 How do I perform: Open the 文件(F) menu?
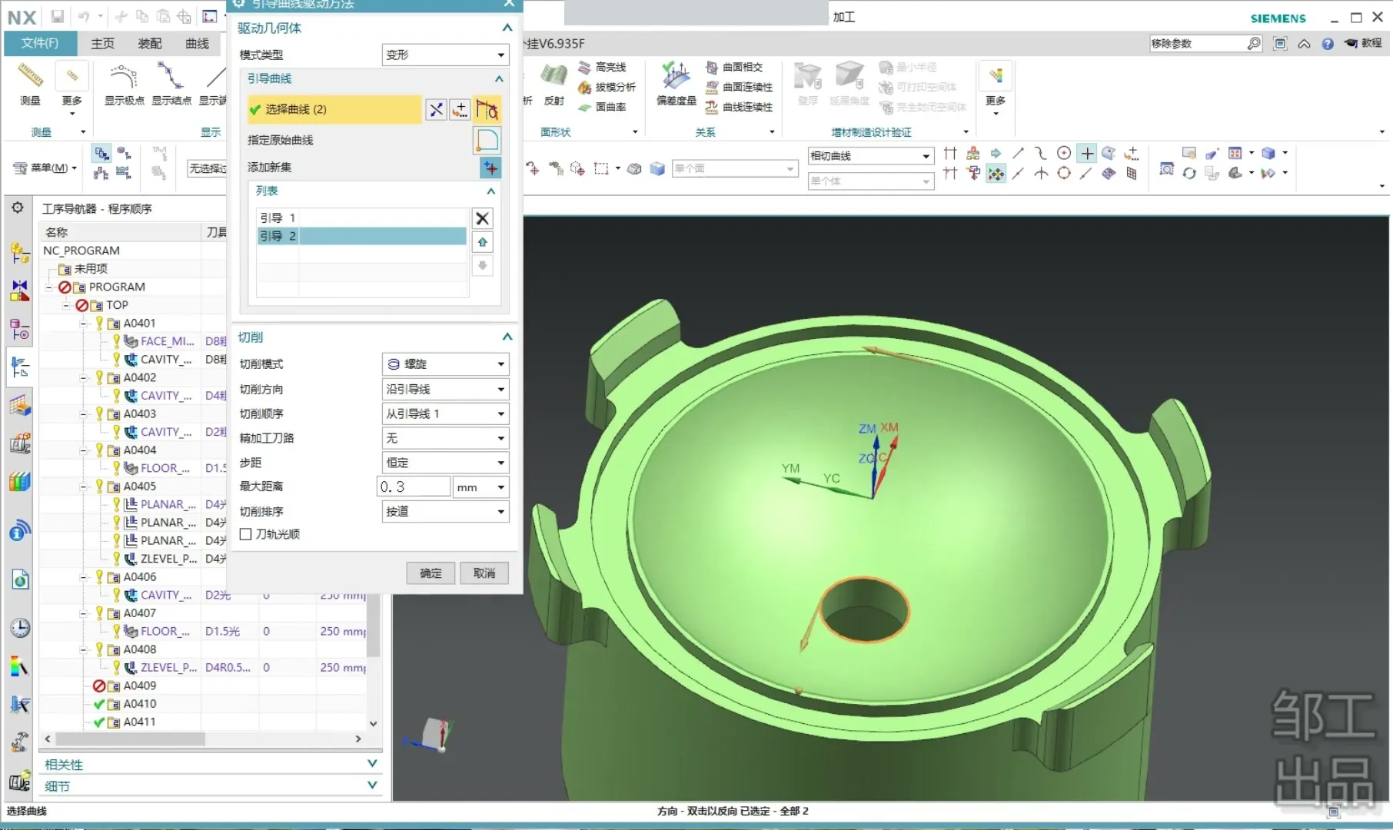click(40, 43)
